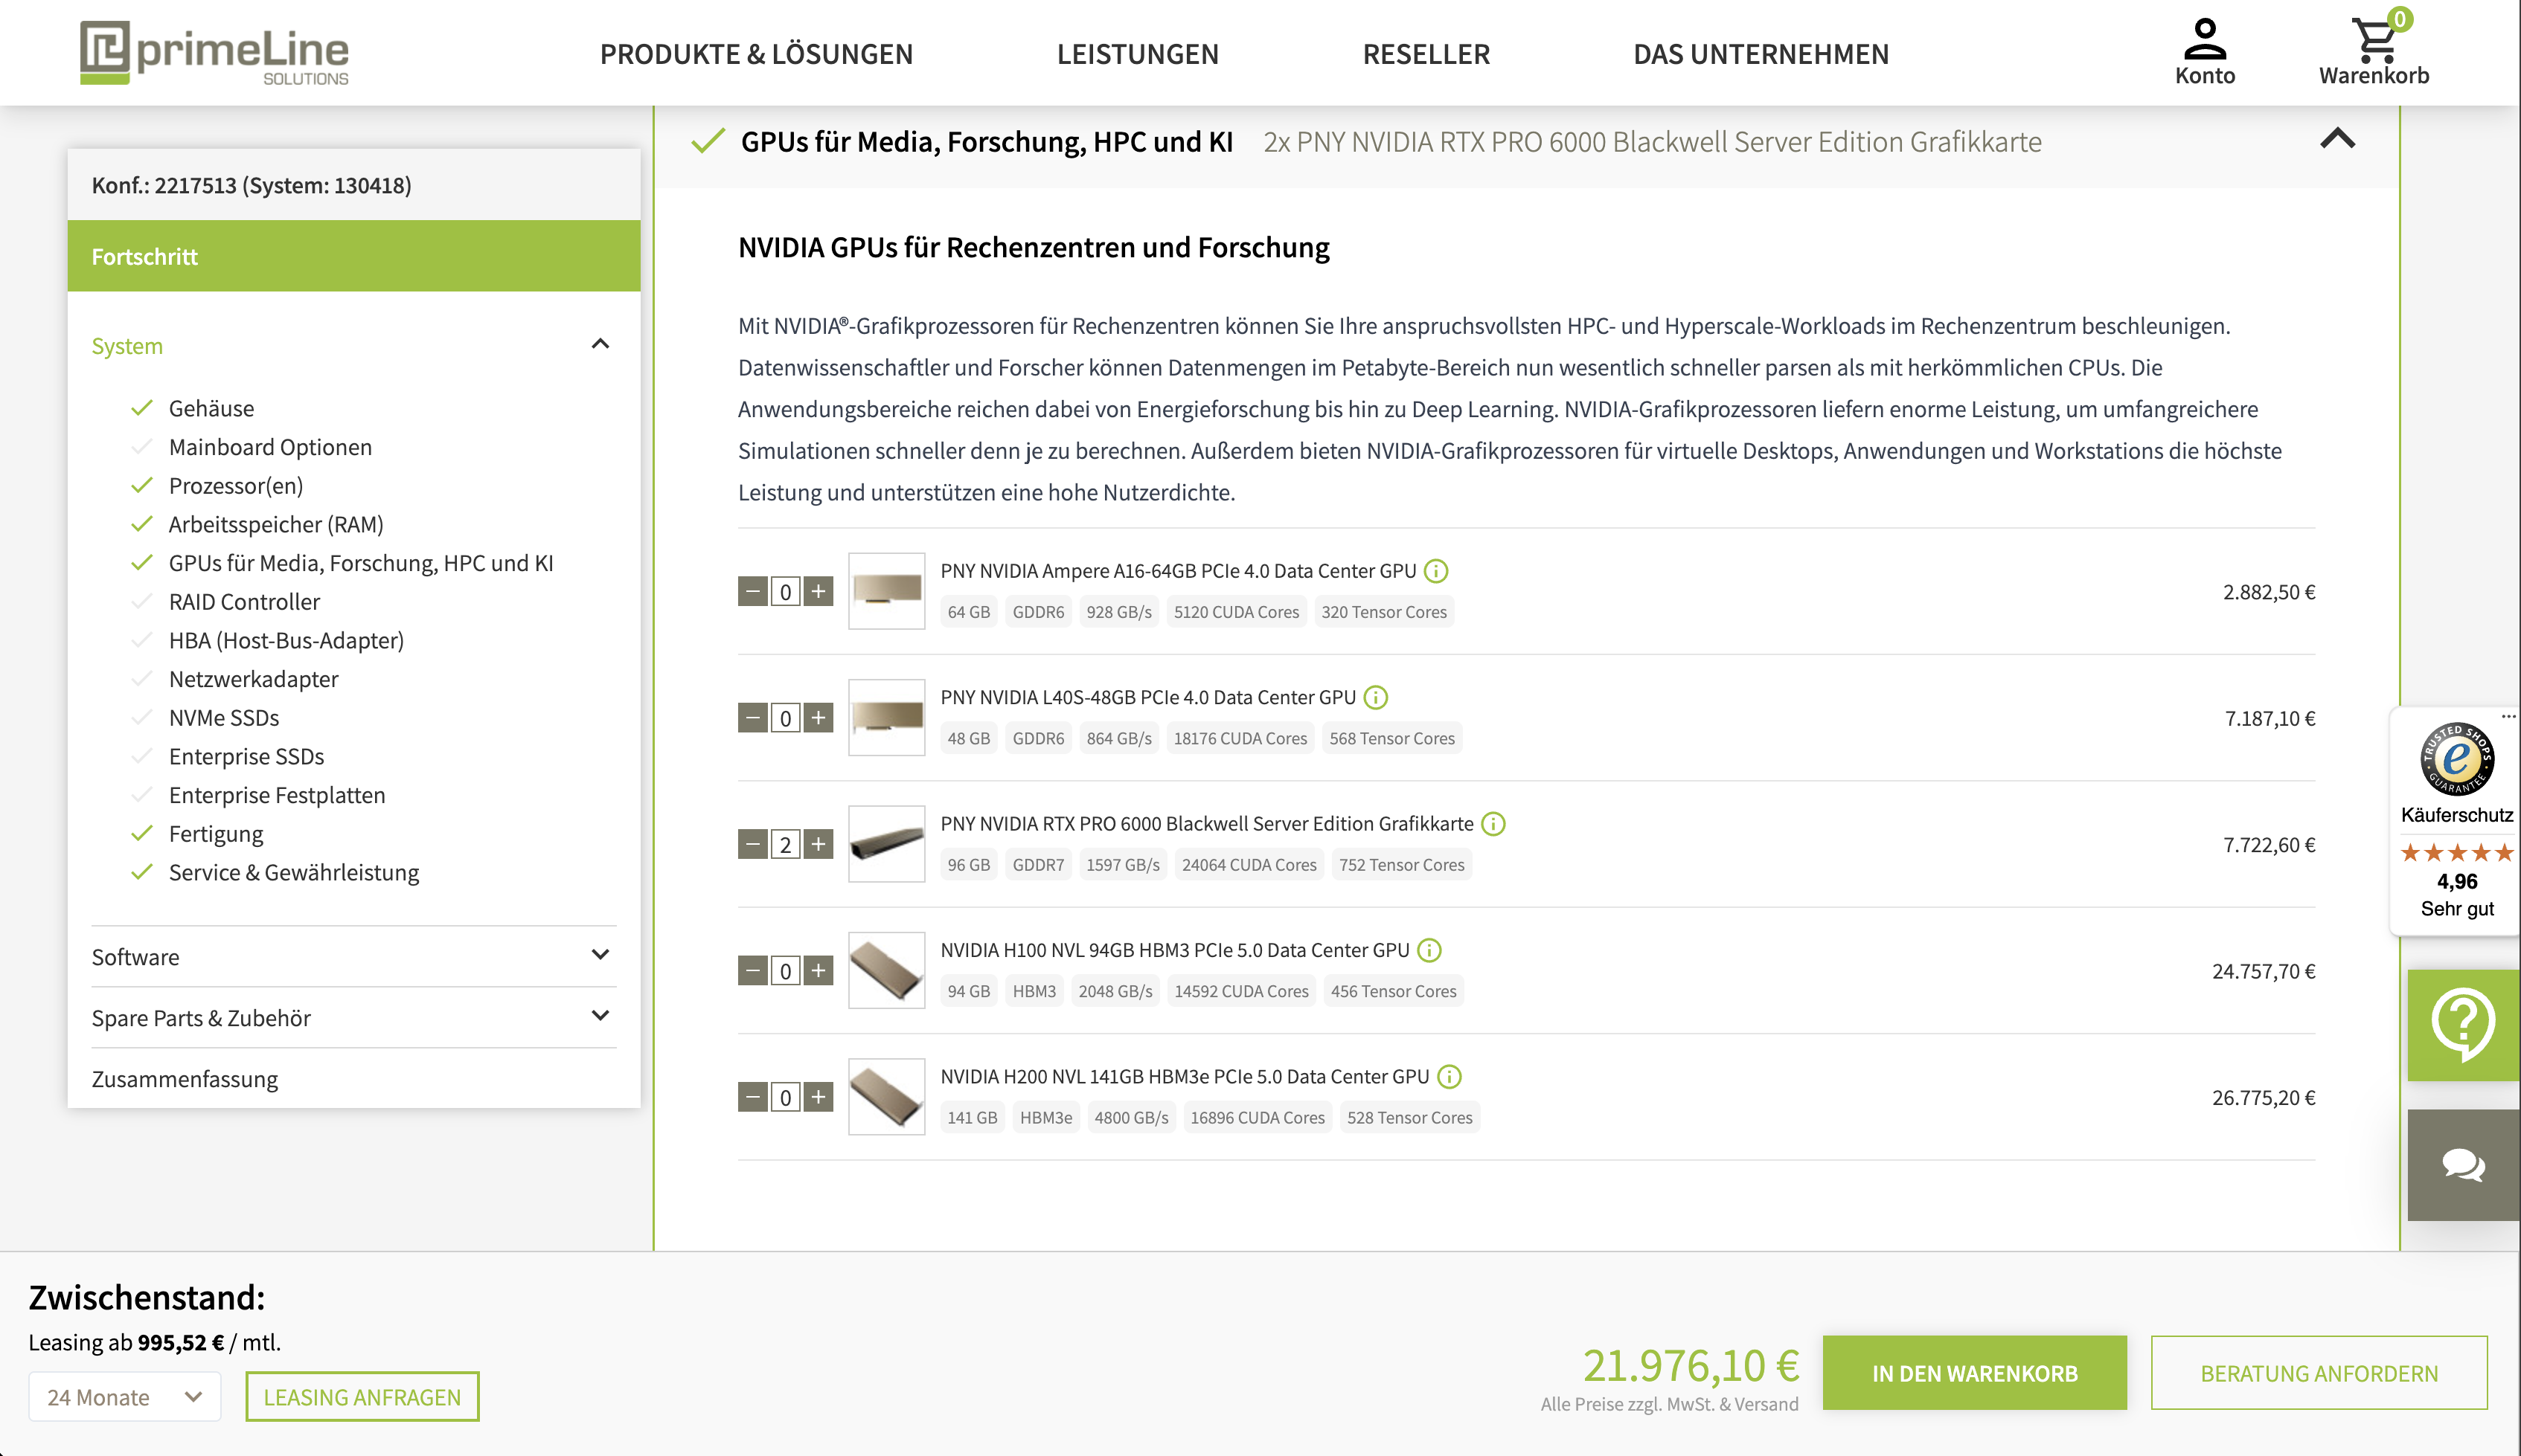Increase L40S-48GB quantity with plus
Viewport: 2521px width, 1456px height.
click(819, 718)
